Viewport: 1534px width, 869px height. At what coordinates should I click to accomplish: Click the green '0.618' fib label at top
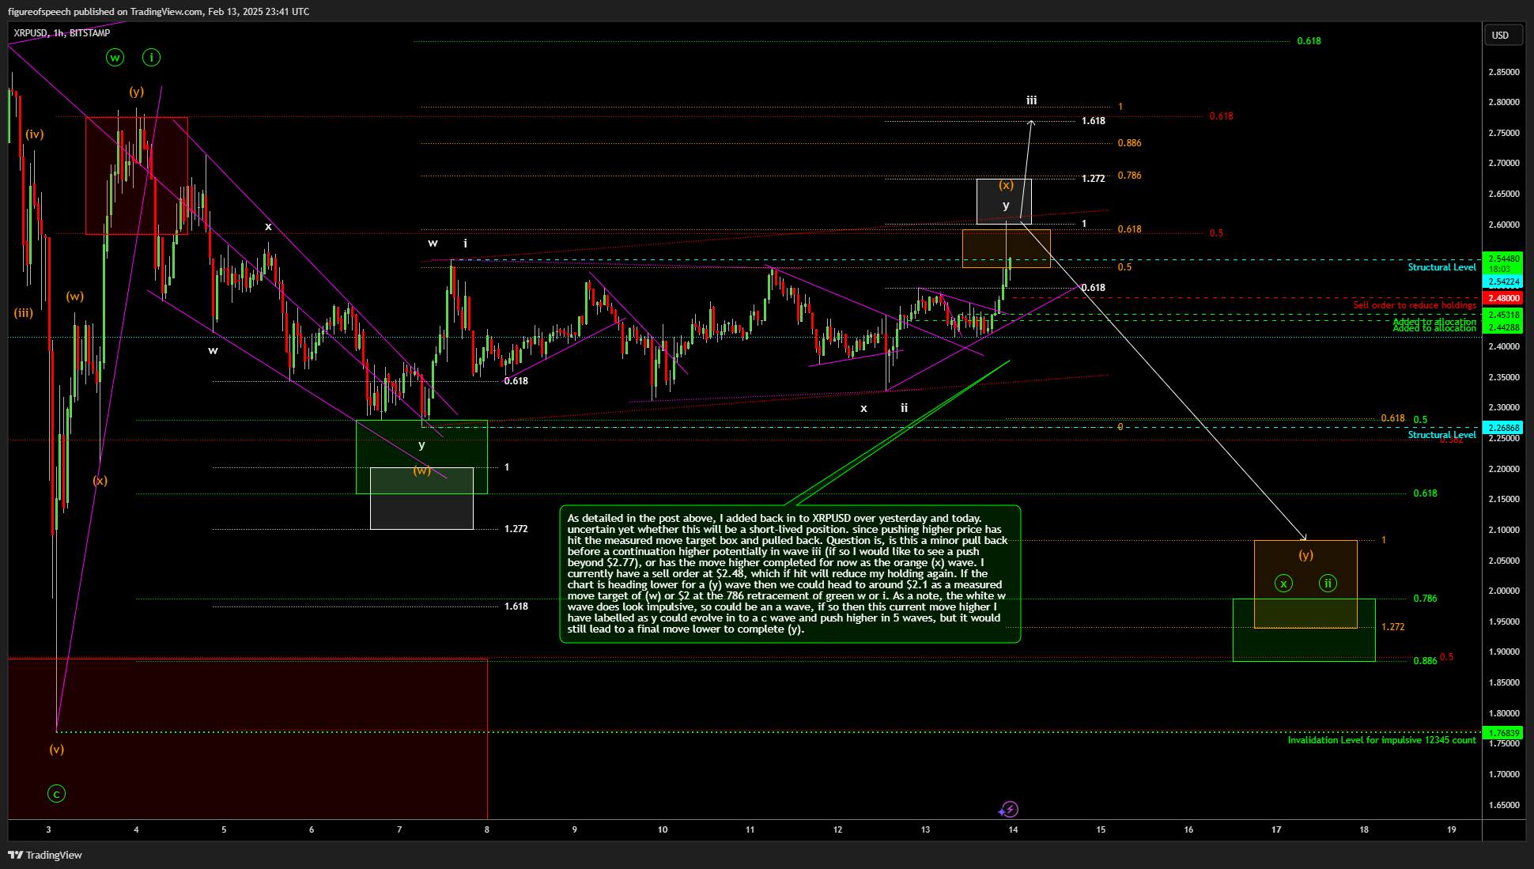(1309, 41)
